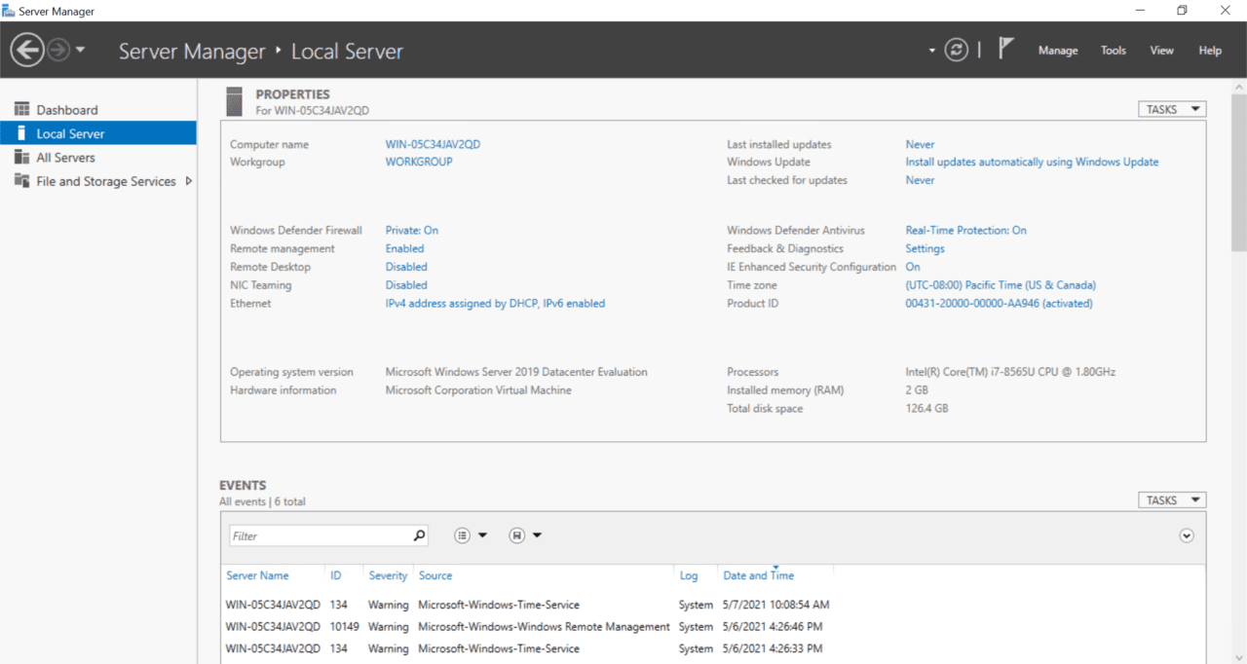
Task: Open the PROPERTIES Tasks dropdown
Action: 1171,108
